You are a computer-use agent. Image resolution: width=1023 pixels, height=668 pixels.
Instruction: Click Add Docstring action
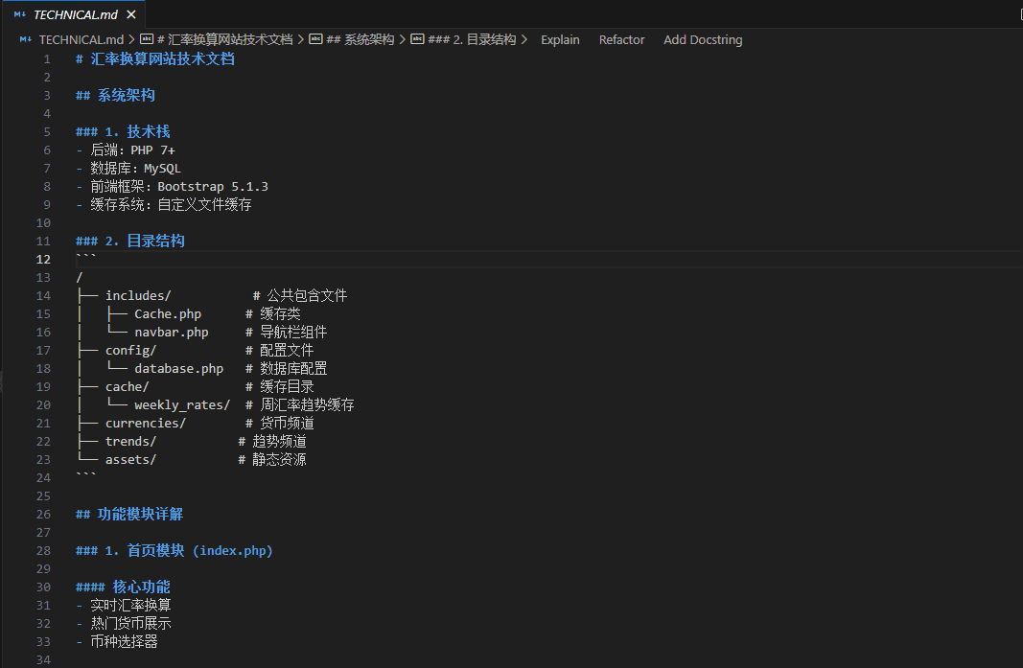pos(703,40)
